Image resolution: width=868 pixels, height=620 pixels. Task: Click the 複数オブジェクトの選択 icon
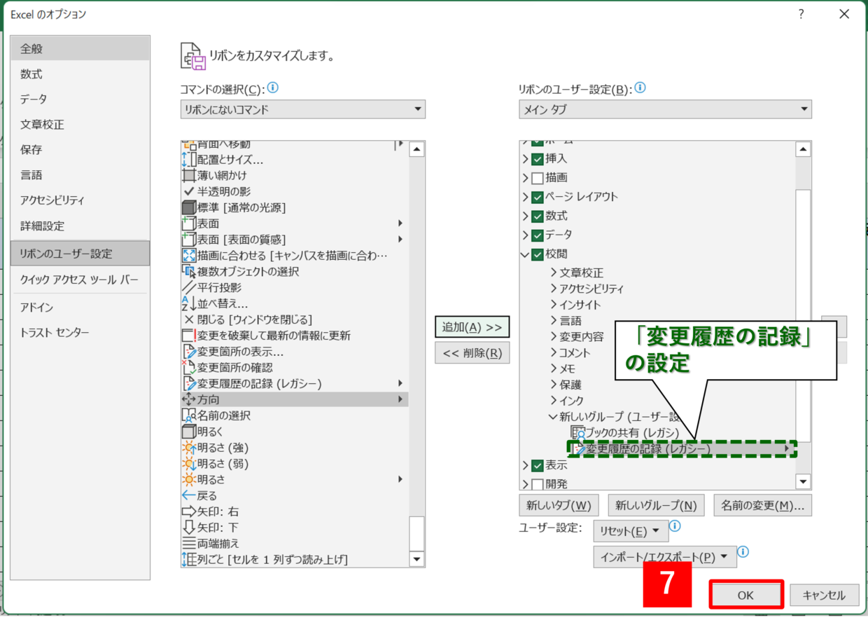click(x=189, y=272)
